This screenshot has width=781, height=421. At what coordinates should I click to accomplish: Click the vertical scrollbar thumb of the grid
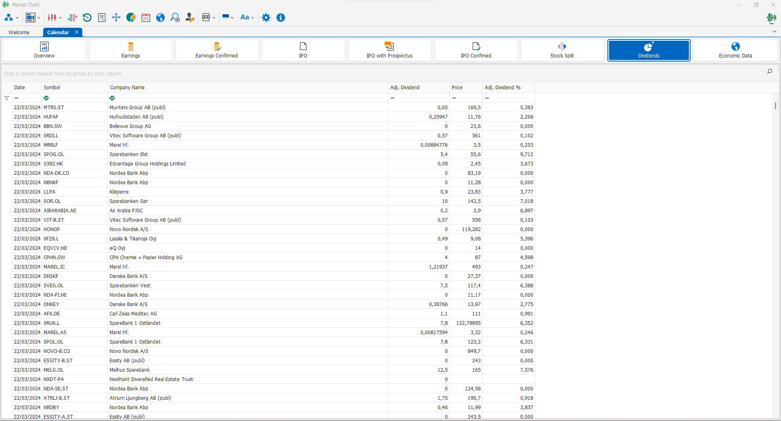[x=775, y=106]
